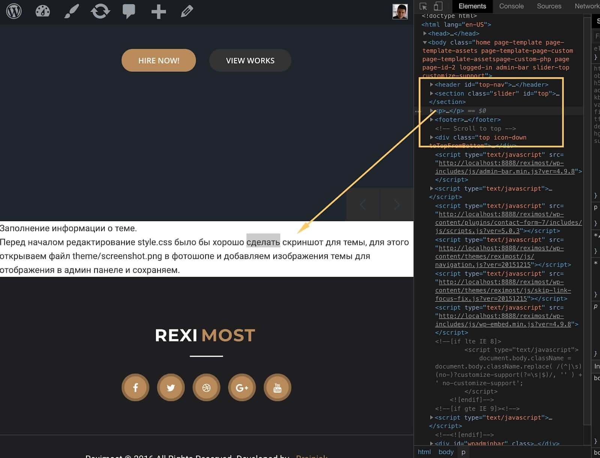Click the Scroll to top comment line

(x=475, y=128)
